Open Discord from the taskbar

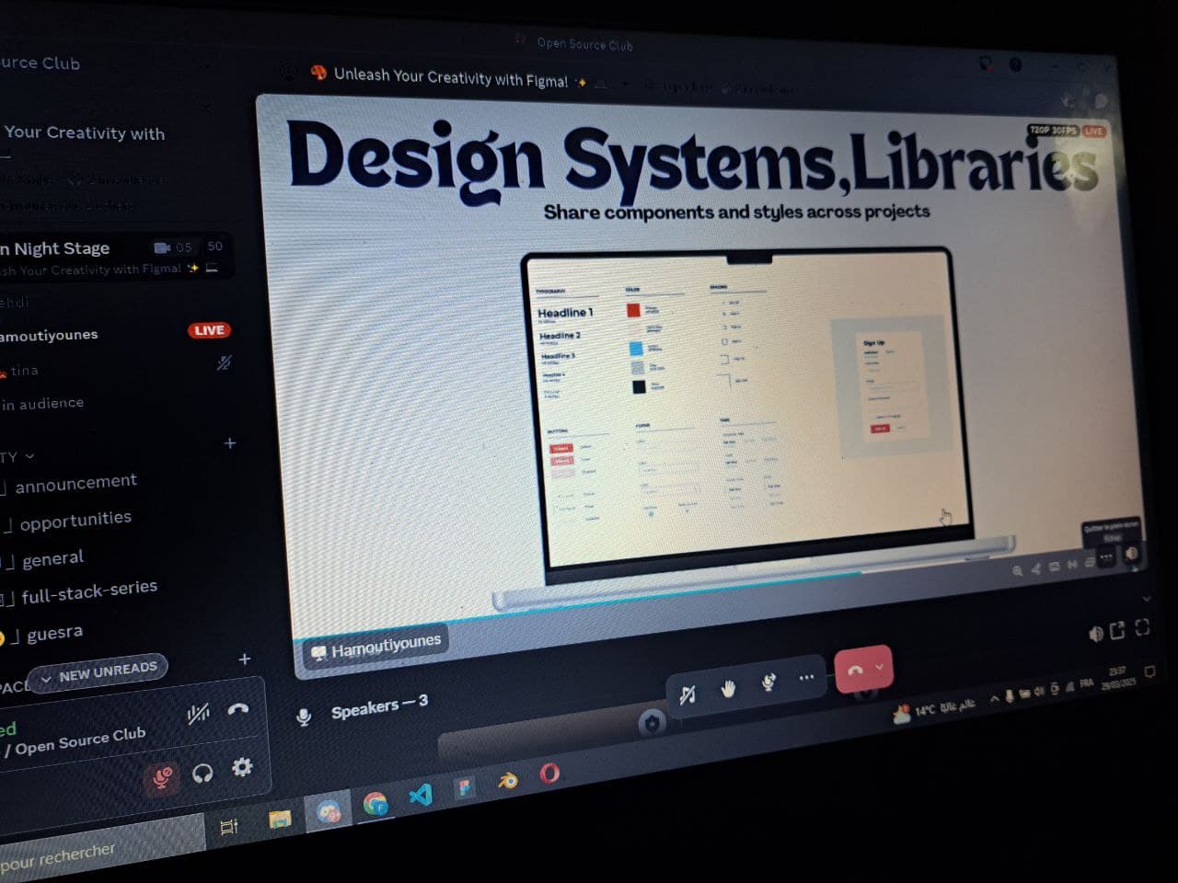(x=329, y=811)
